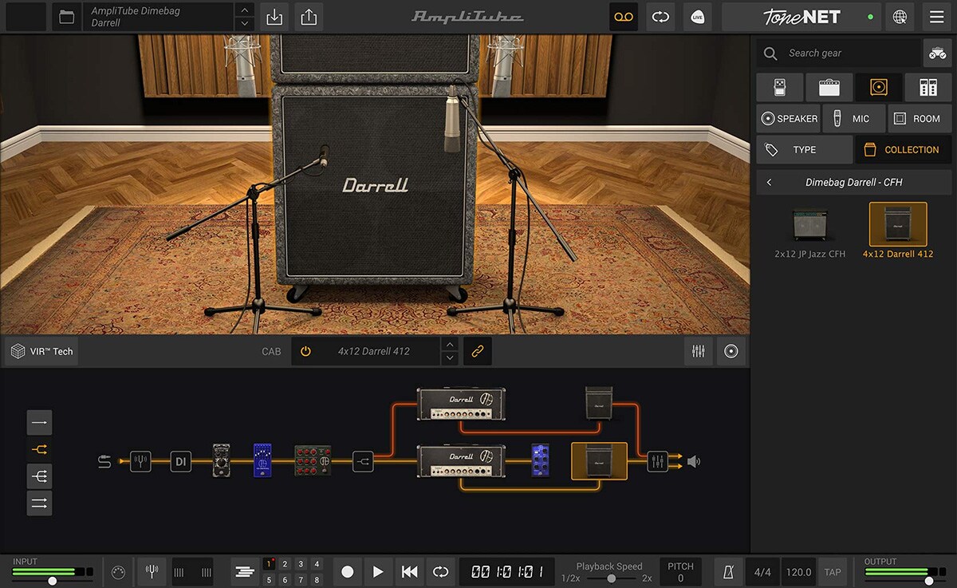Click the save preset download icon
Viewport: 957px width, 588px height.
tap(274, 17)
